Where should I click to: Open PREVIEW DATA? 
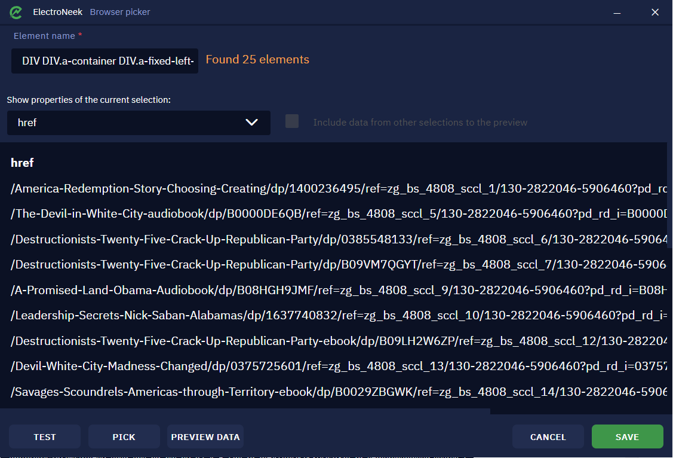point(205,436)
